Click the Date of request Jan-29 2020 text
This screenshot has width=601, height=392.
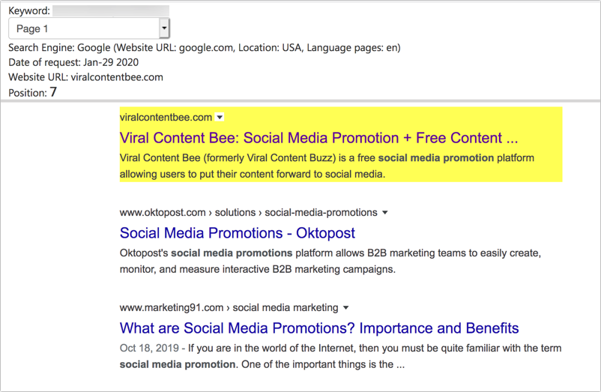pyautogui.click(x=73, y=62)
